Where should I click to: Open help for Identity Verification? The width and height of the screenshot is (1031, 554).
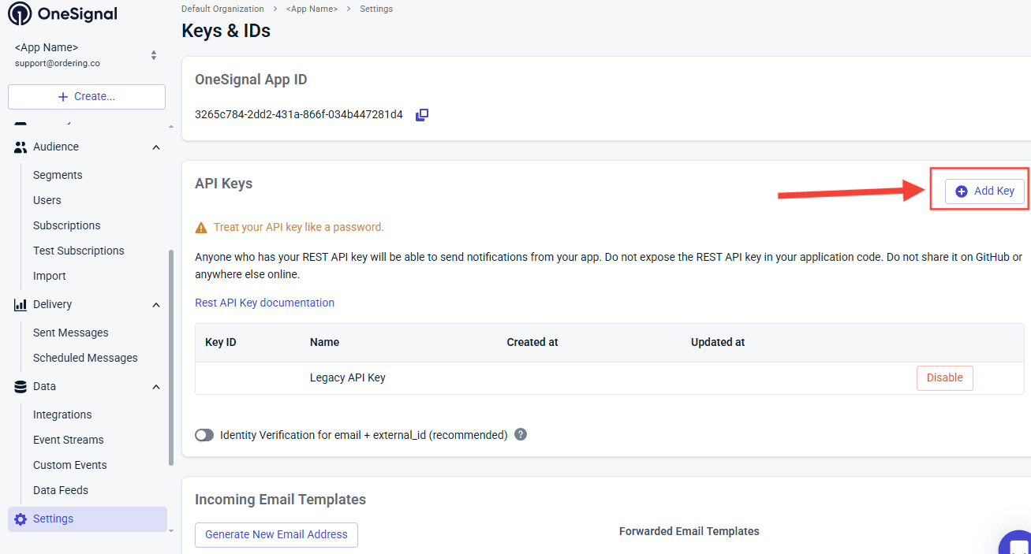pyautogui.click(x=521, y=434)
